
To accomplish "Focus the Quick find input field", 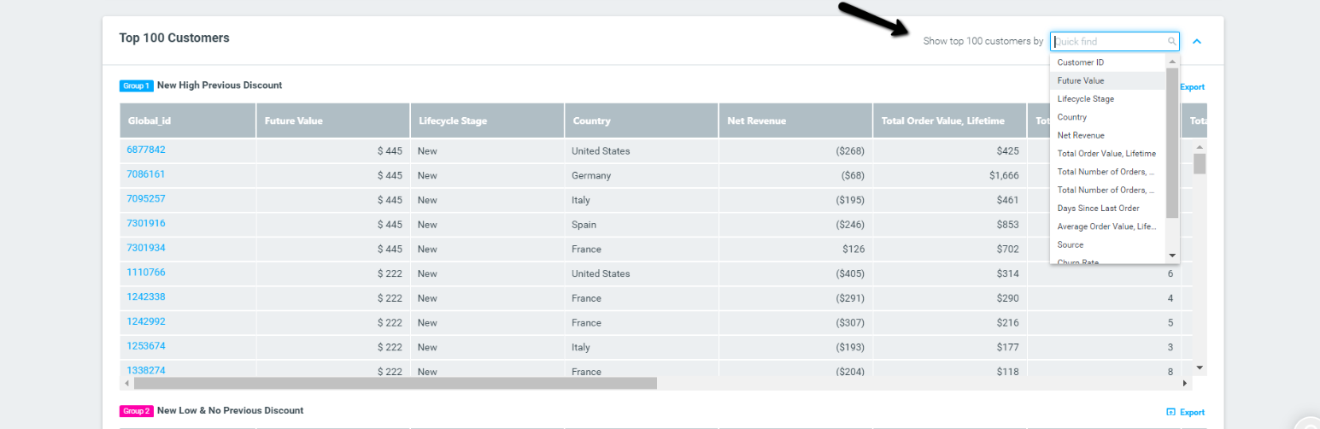I will pos(1109,41).
